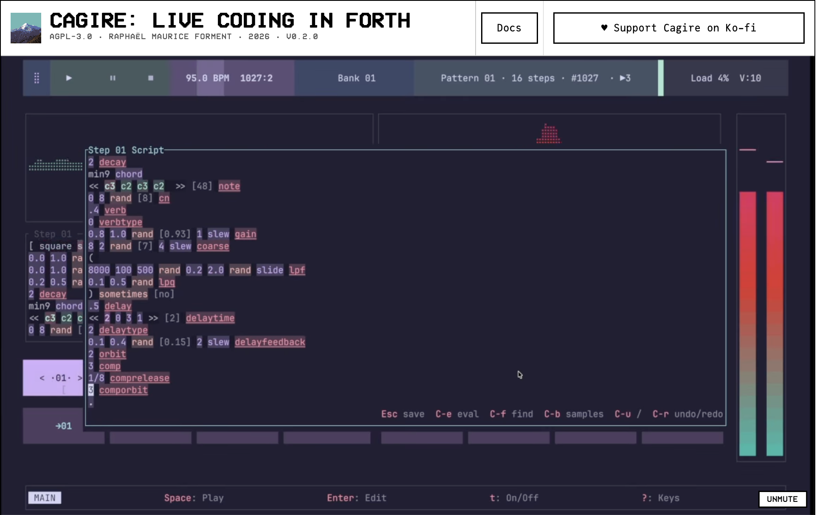The image size is (817, 515).
Task: Click C-e eval in the editor footer
Action: [x=458, y=414]
